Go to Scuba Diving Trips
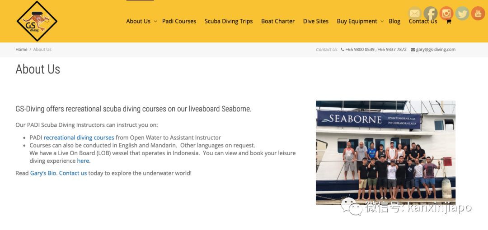Screen dimensions: 488x230 (228, 21)
